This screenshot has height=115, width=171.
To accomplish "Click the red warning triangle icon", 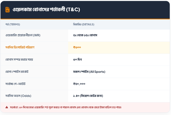I will [7, 107].
